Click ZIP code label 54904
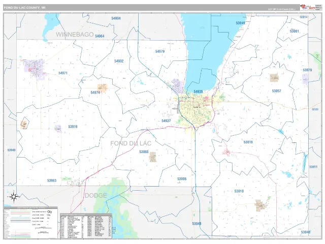 click(x=116, y=18)
